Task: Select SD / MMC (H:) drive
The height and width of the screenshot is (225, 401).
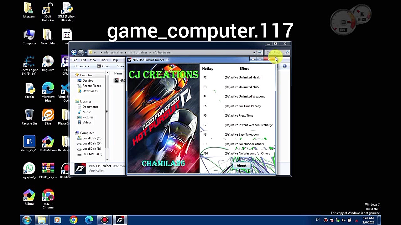Action: (x=92, y=154)
